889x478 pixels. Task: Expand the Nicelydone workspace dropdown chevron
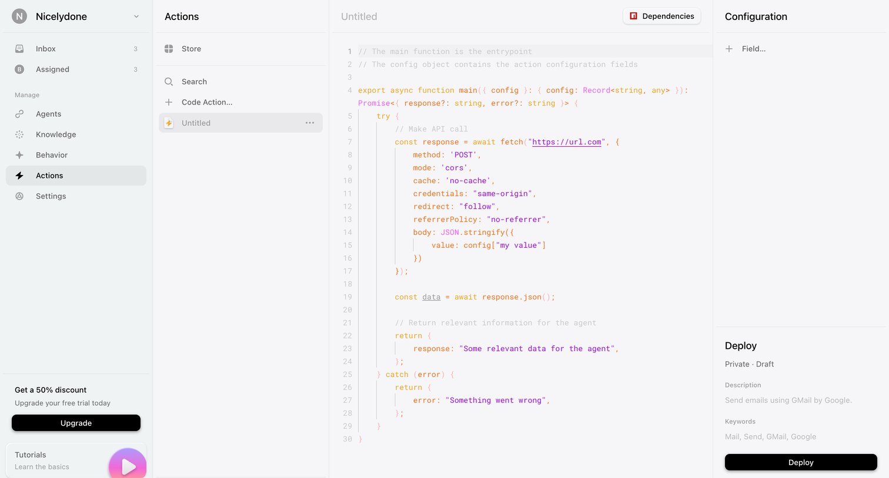[x=136, y=16]
